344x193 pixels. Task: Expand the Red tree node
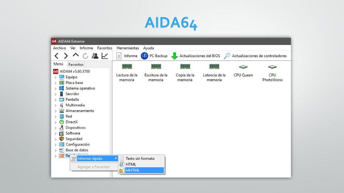(x=55, y=117)
